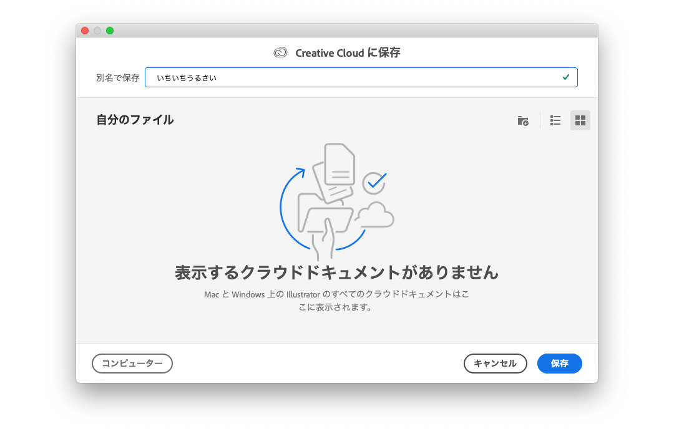This screenshot has height=429, width=674.
Task: Click the green zoom window button
Action: pos(110,31)
